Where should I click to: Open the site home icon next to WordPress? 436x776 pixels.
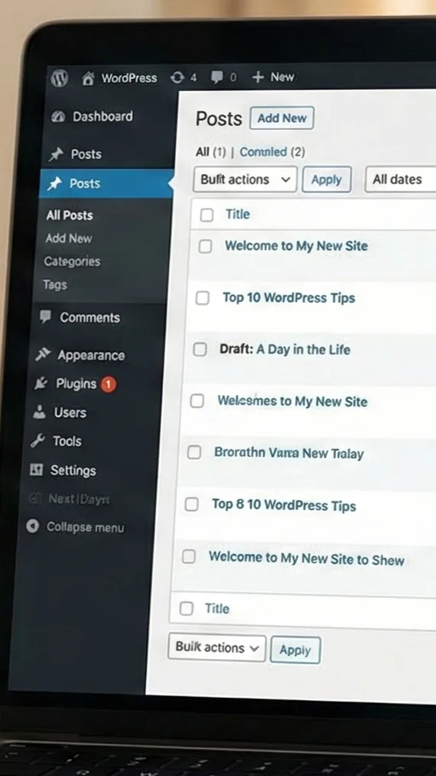pyautogui.click(x=88, y=78)
